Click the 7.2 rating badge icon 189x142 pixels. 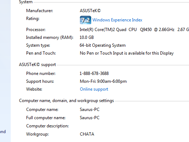tap(86, 20)
